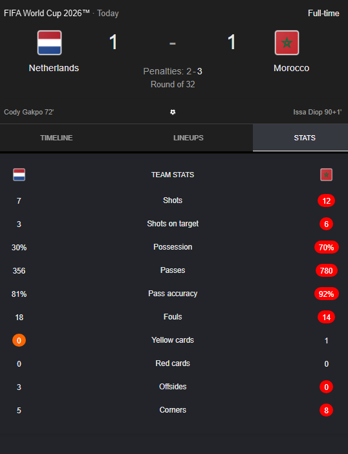Click the orange 0 yellow cards badge
Image resolution: width=348 pixels, height=454 pixels.
[x=19, y=340]
